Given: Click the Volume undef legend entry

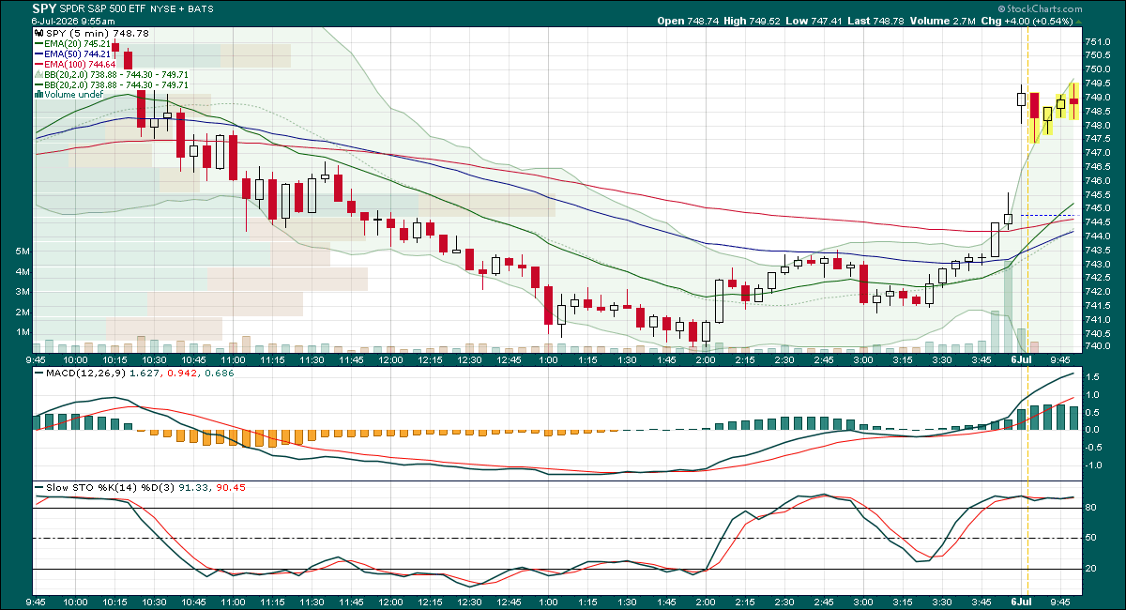Looking at the screenshot, I should (x=72, y=95).
